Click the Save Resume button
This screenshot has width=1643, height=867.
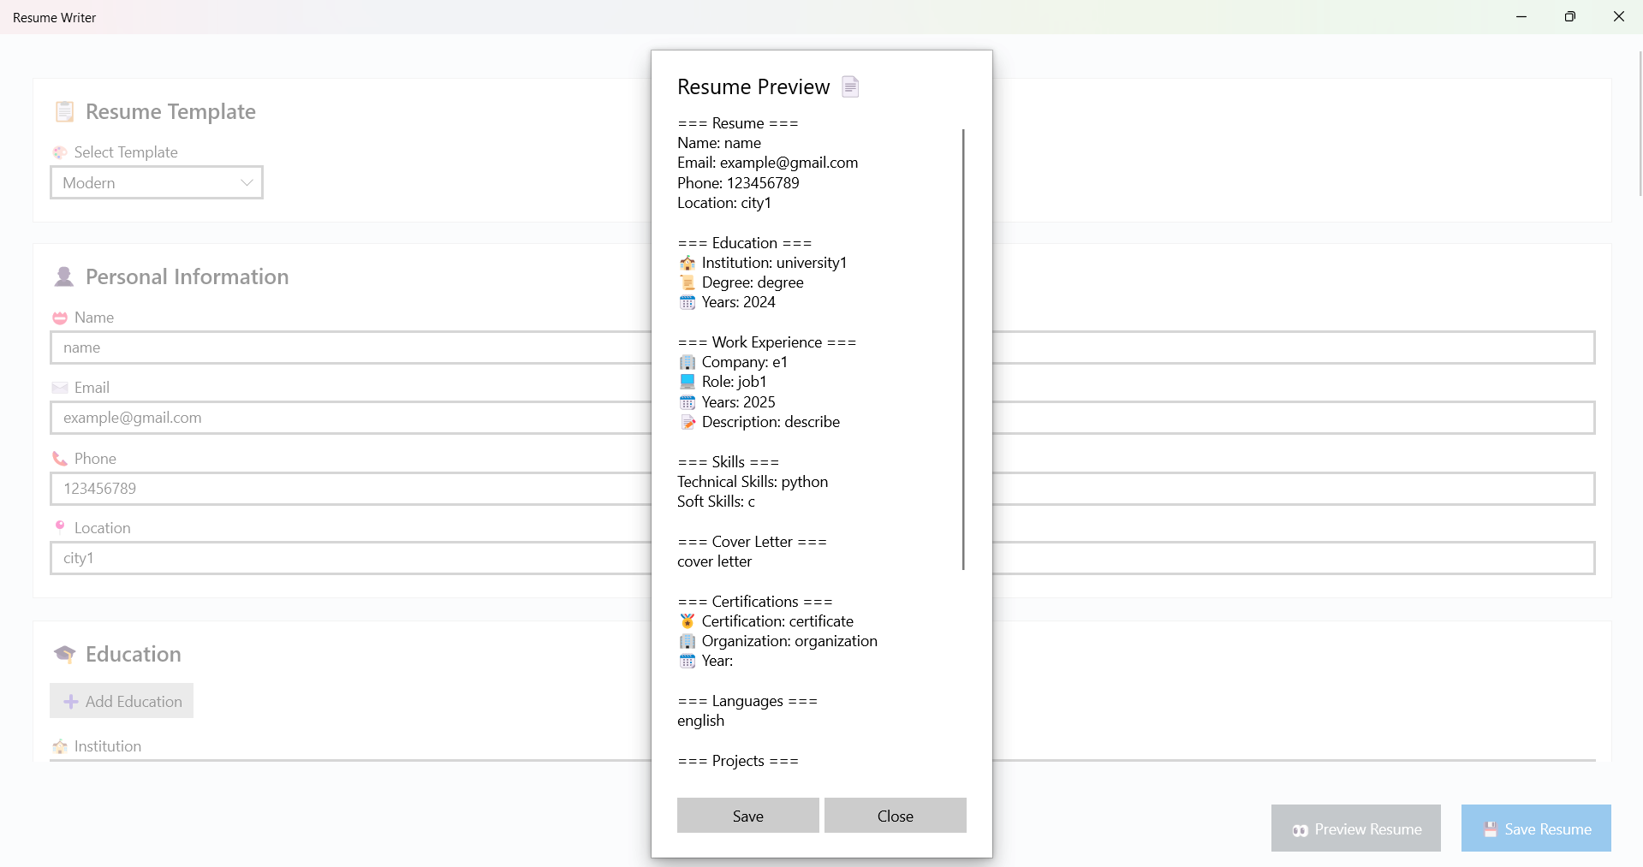click(x=1536, y=828)
